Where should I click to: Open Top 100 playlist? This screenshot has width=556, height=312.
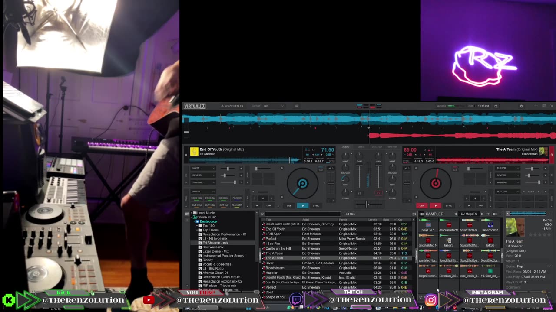pyautogui.click(x=208, y=226)
